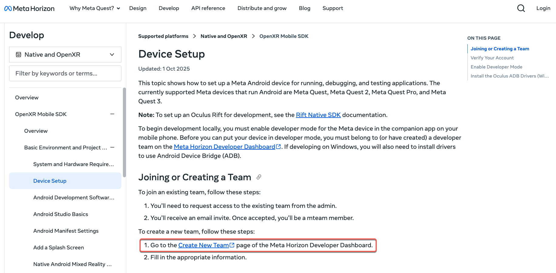The width and height of the screenshot is (556, 273).
Task: Click the filter by keywords field
Action: point(65,73)
